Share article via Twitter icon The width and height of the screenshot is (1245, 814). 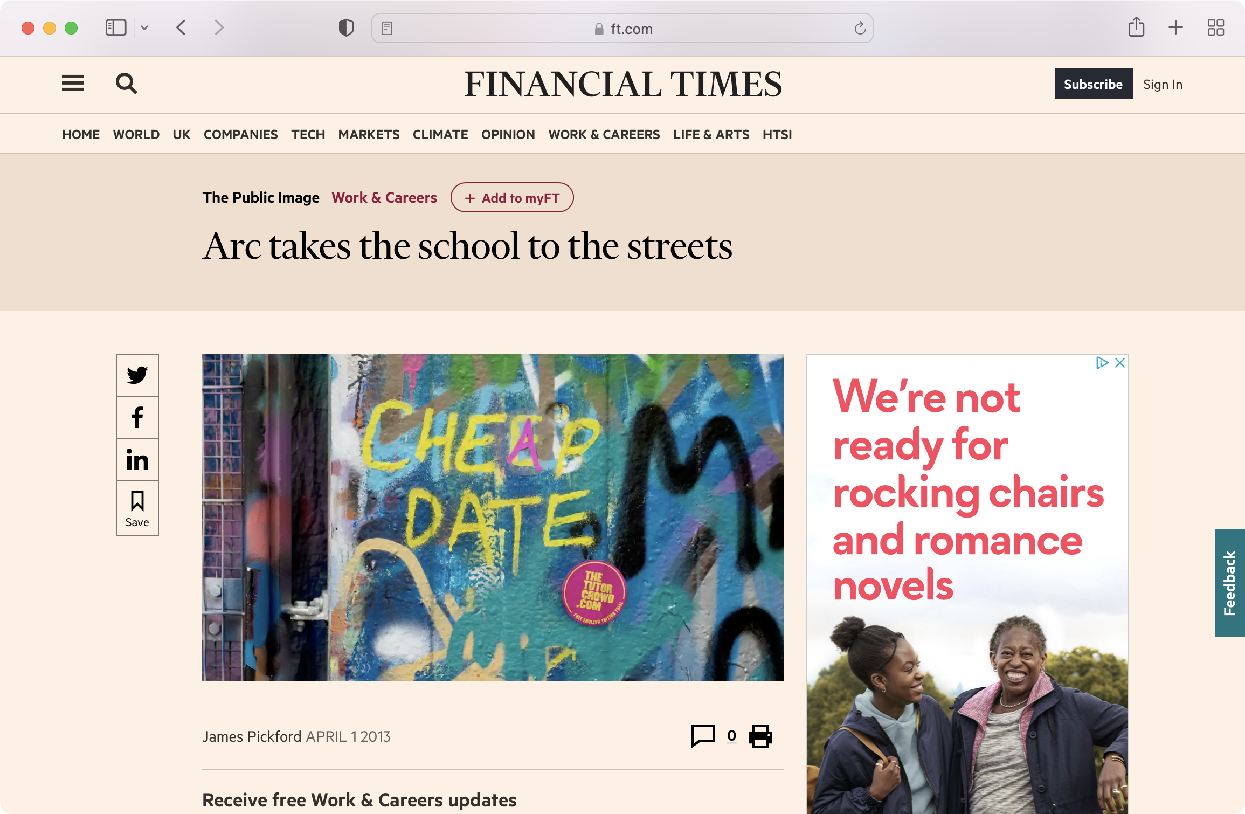137,375
